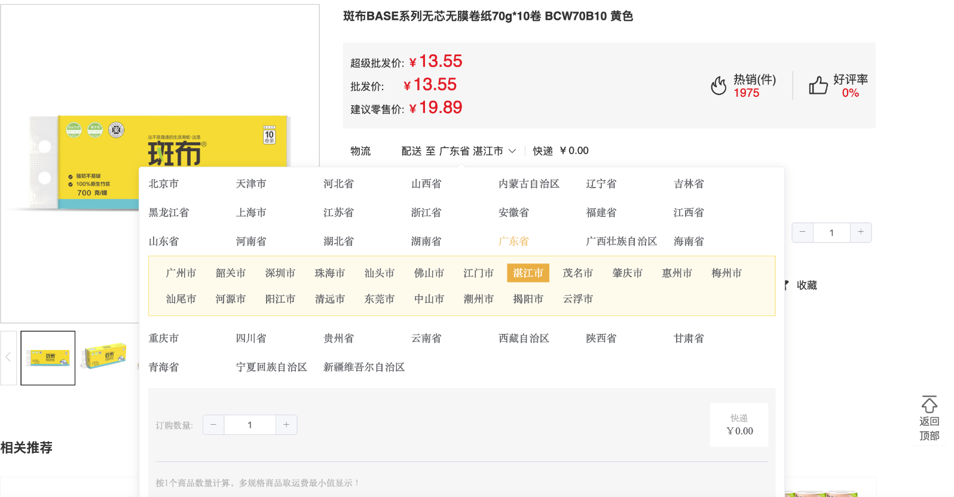Select 广东省 in the province list

tap(513, 241)
